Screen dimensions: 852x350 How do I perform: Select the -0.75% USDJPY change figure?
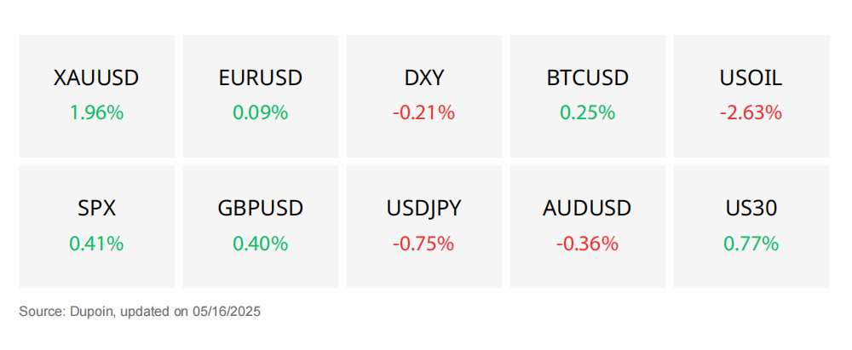pyautogui.click(x=423, y=244)
